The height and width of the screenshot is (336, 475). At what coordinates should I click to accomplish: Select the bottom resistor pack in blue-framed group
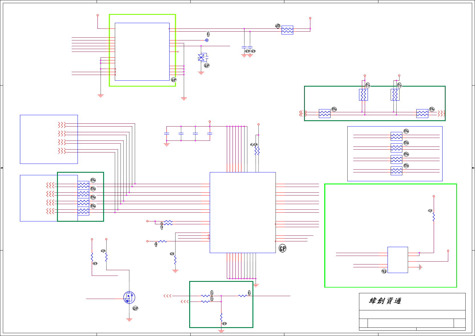pyautogui.click(x=396, y=171)
